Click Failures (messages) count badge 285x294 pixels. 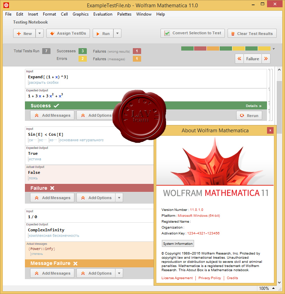pyautogui.click(x=137, y=59)
